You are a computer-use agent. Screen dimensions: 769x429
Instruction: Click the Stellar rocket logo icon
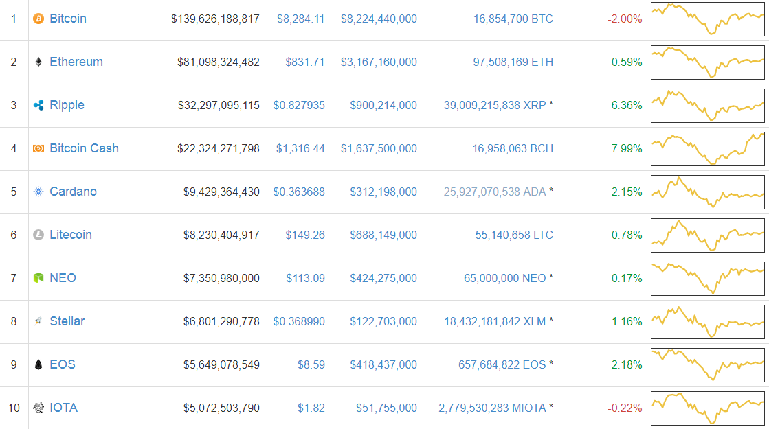tap(38, 322)
